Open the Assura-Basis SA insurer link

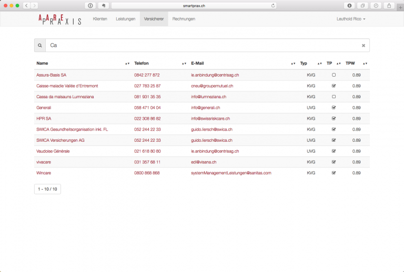tap(51, 75)
